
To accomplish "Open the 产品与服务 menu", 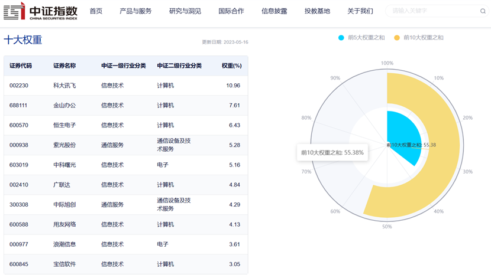I will 135,11.
